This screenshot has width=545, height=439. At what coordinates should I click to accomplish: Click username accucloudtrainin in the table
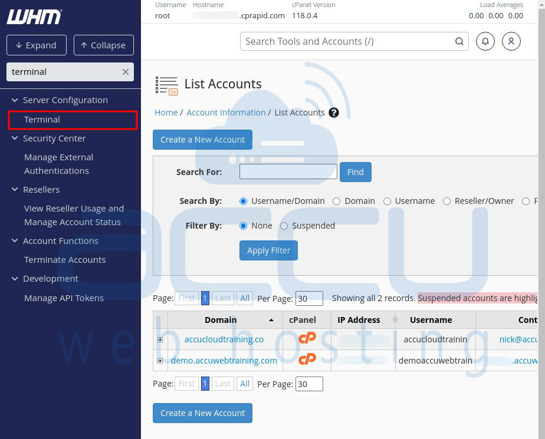[x=435, y=339]
